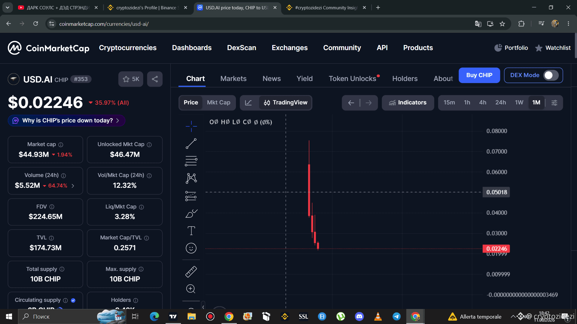Open the emoji icons tool
Screen dimensions: 577x324
[x=191, y=248]
